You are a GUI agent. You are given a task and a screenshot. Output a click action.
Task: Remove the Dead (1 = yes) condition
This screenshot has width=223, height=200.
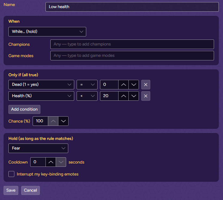pos(146,85)
